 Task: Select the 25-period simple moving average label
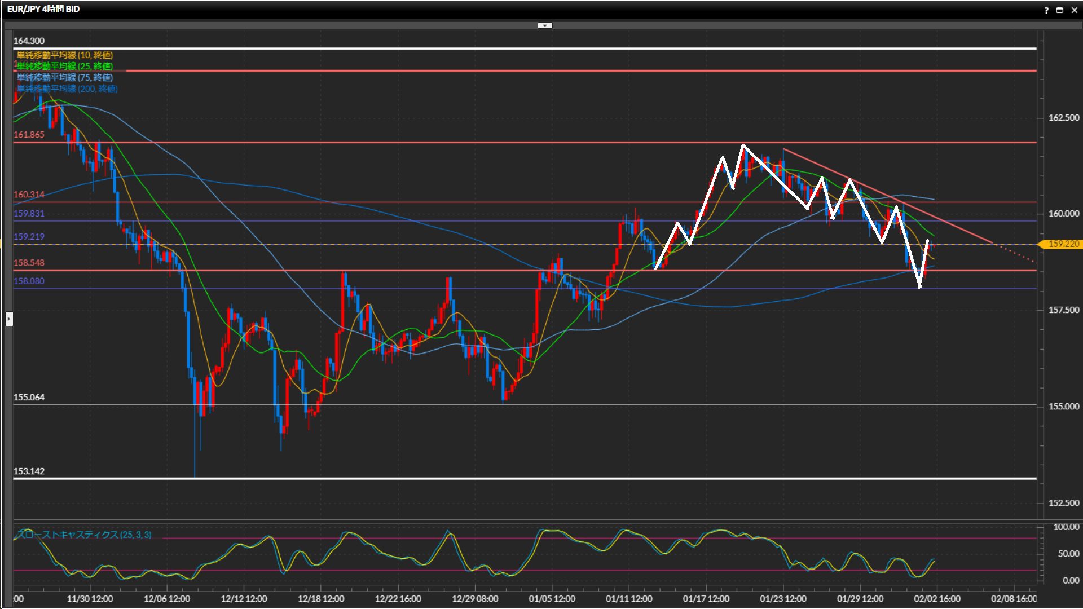click(65, 66)
